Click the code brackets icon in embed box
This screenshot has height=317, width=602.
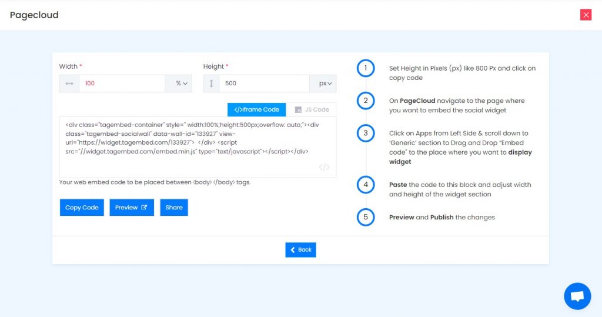[x=324, y=167]
